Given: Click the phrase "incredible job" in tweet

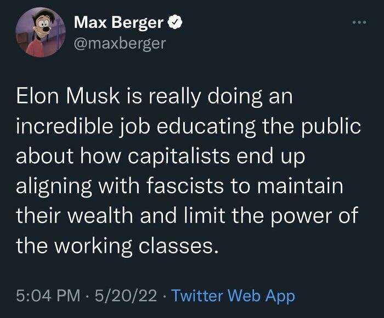Looking at the screenshot, I should point(83,127).
